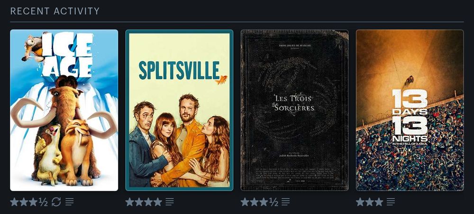Click the first star of Splitsville's rating
Screen dimensions: 474x214
[x=130, y=202]
